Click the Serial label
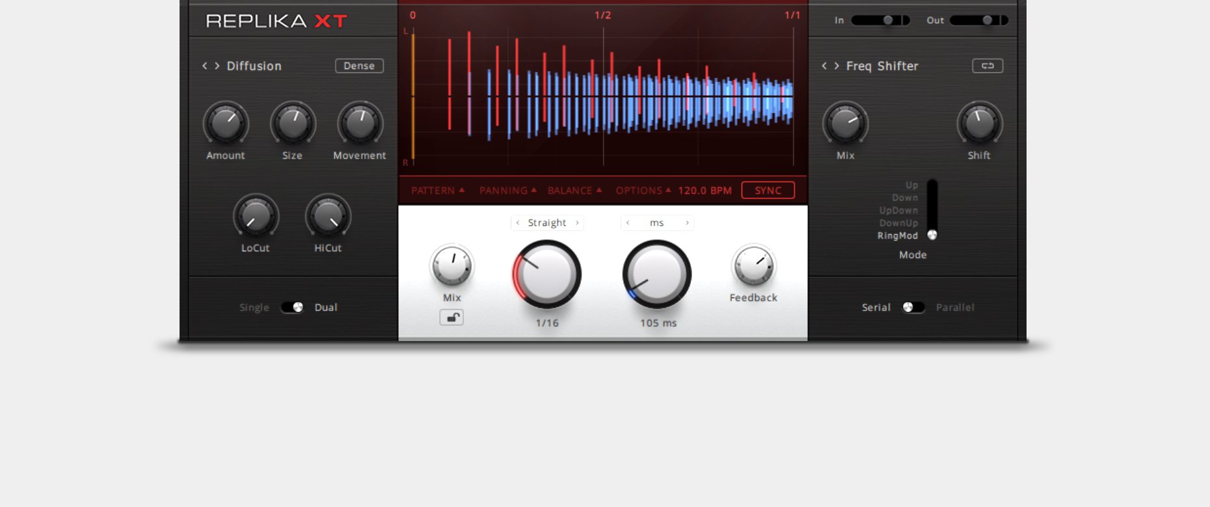1210x507 pixels. point(876,307)
